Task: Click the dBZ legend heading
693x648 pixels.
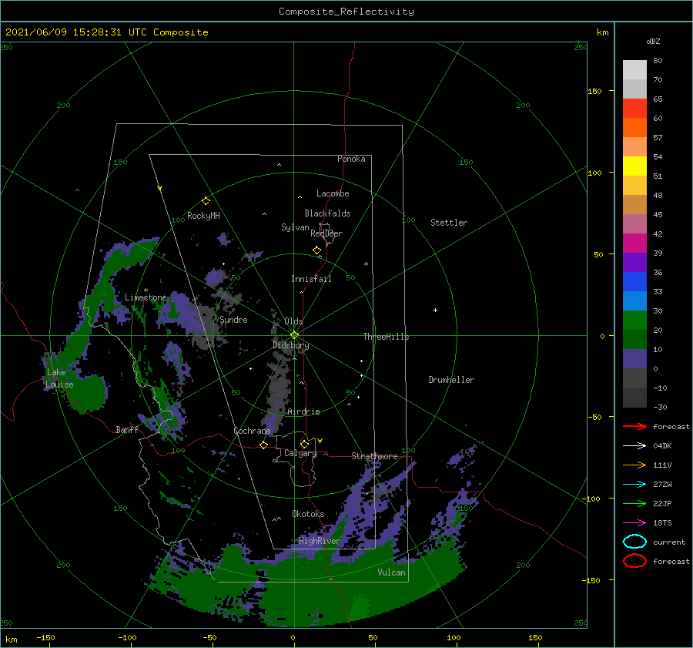Action: click(x=653, y=41)
